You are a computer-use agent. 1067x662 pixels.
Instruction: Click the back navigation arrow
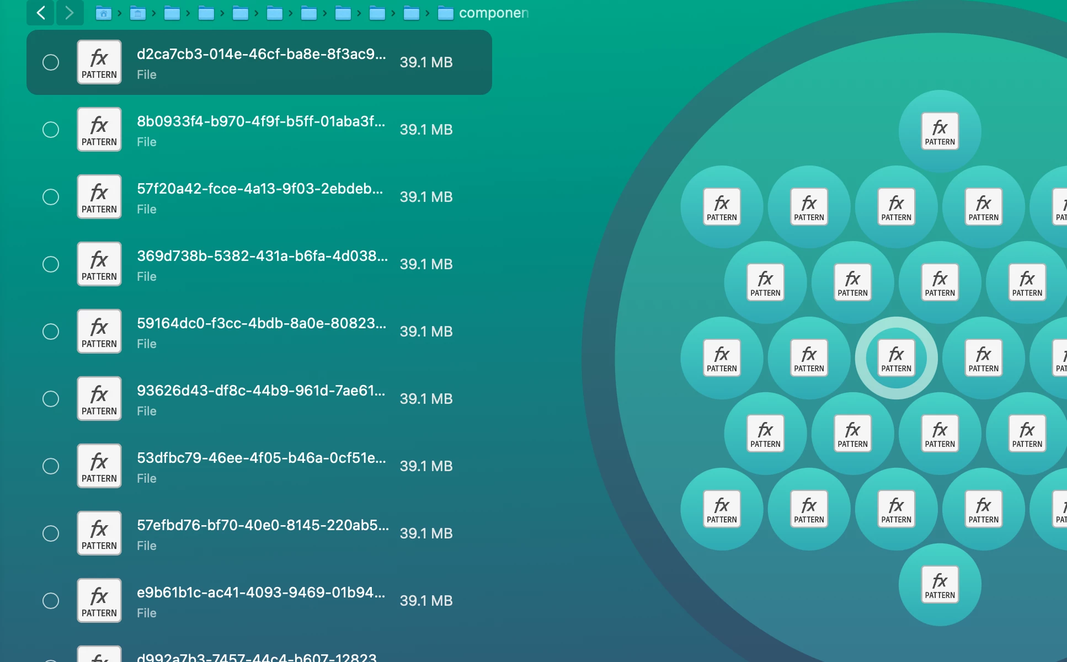40,13
